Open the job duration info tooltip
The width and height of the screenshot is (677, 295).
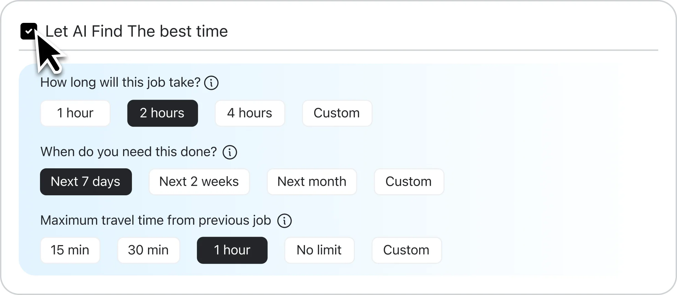[x=211, y=82]
